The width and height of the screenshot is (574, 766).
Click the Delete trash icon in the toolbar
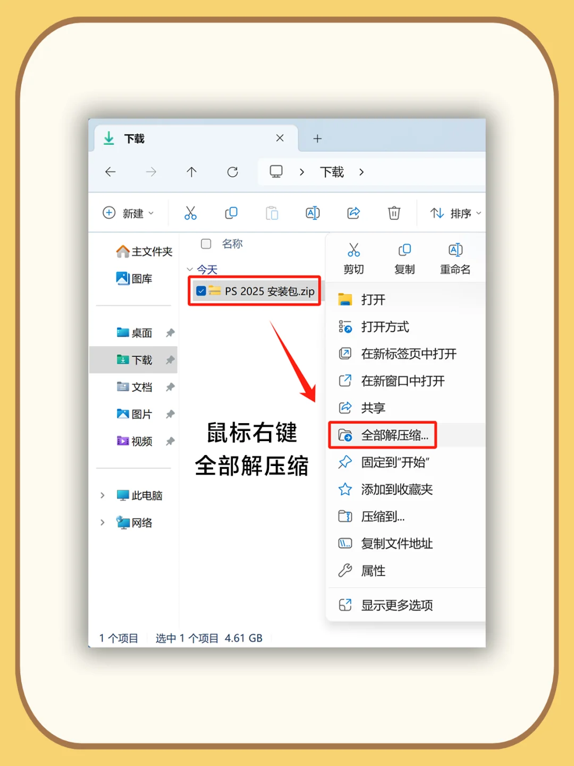coord(393,212)
